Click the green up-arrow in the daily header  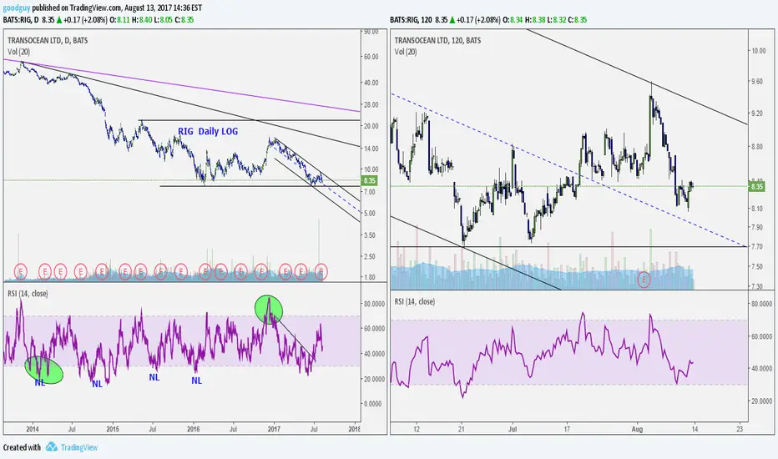tap(59, 20)
